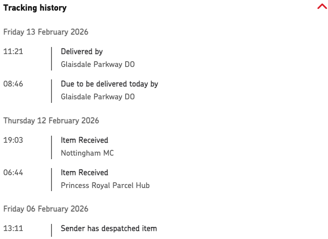
Task: Click the 11:21 delivery time
Action: pyautogui.click(x=13, y=51)
